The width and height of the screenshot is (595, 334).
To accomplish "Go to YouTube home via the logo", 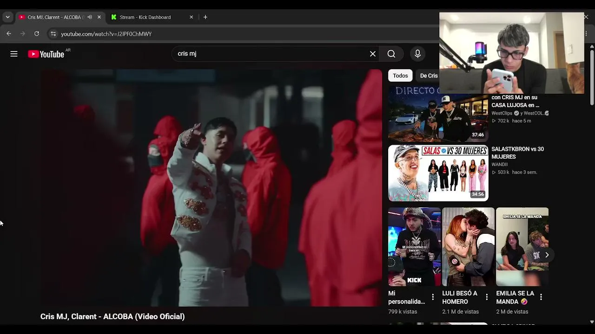I will [46, 54].
